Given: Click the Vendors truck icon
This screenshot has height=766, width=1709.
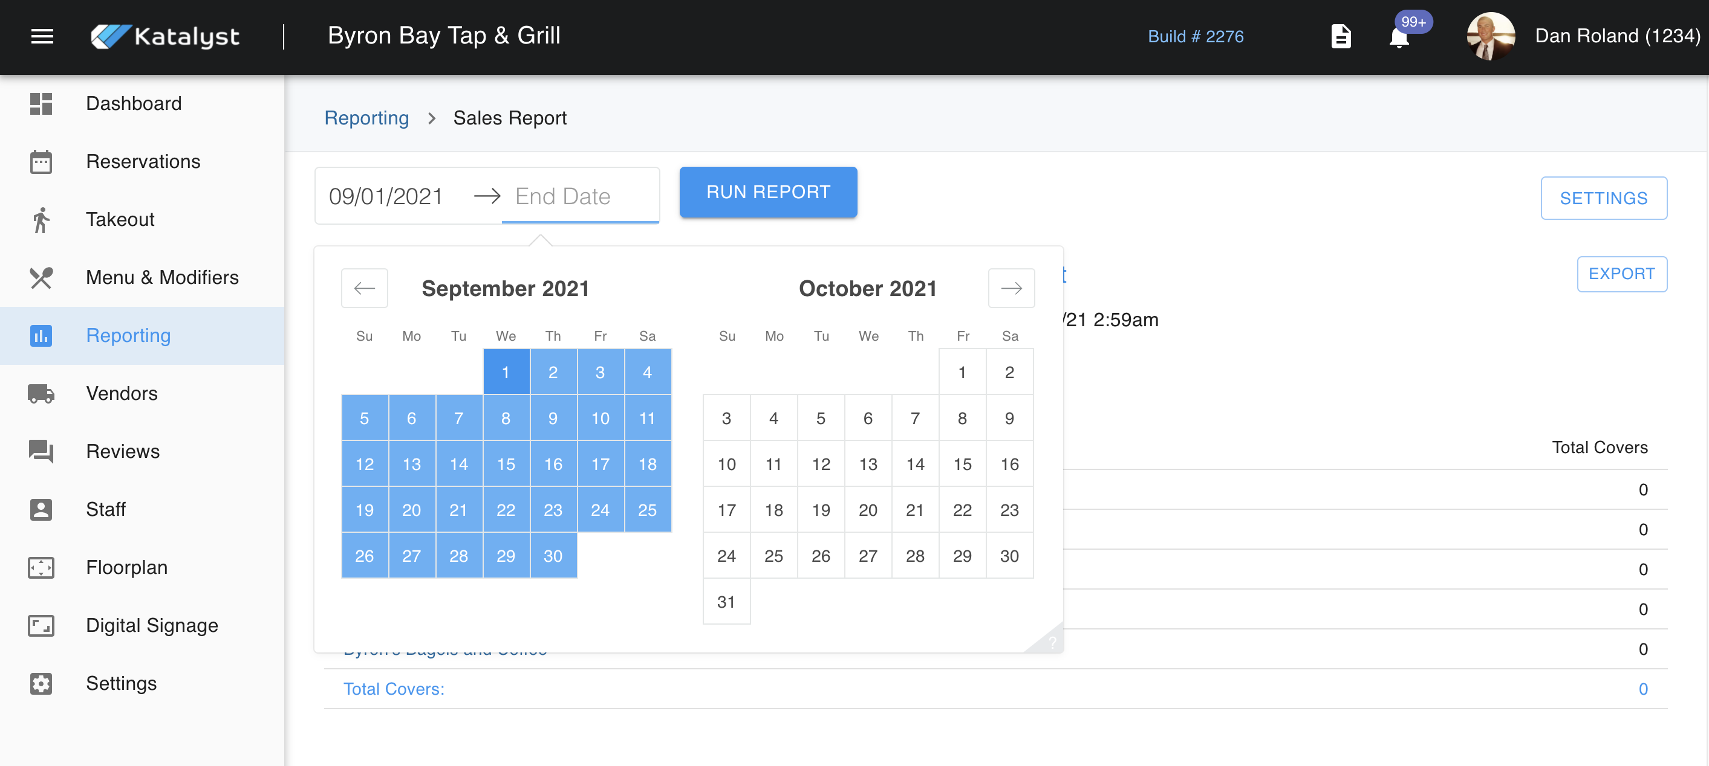Looking at the screenshot, I should (41, 394).
